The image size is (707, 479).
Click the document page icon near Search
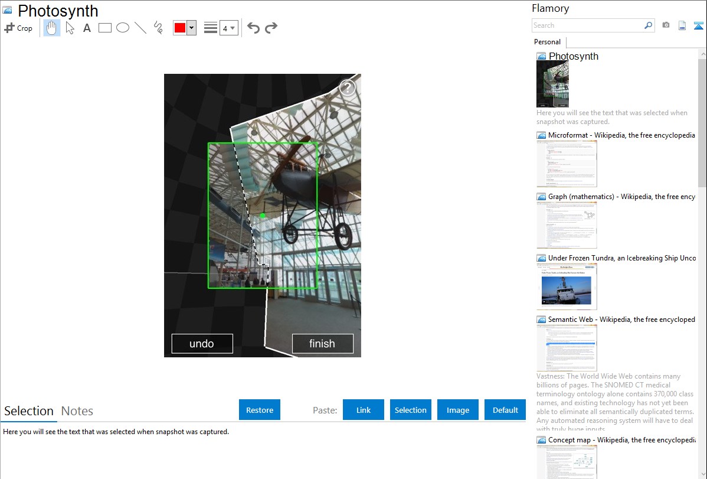pyautogui.click(x=682, y=25)
